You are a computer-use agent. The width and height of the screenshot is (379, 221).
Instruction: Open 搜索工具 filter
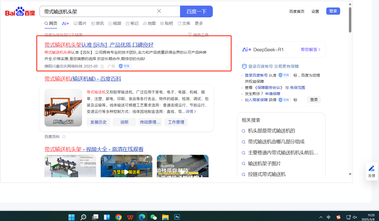(198, 35)
